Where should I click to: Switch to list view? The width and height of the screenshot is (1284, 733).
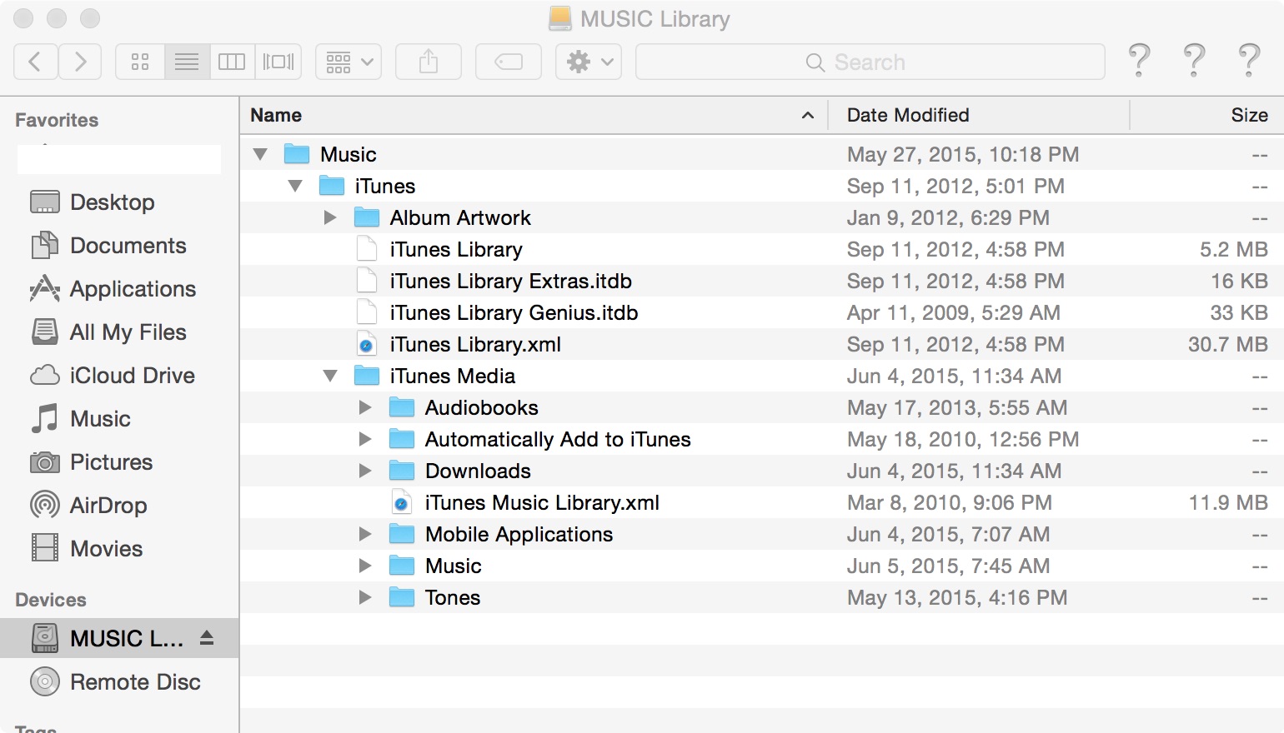pos(187,62)
